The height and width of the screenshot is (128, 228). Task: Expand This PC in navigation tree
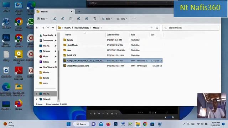36,94
